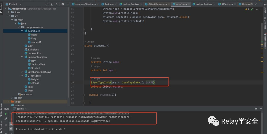Select student1 class in project tree
This screenshot has height=134, width=267.
pyautogui.click(x=36, y=42)
